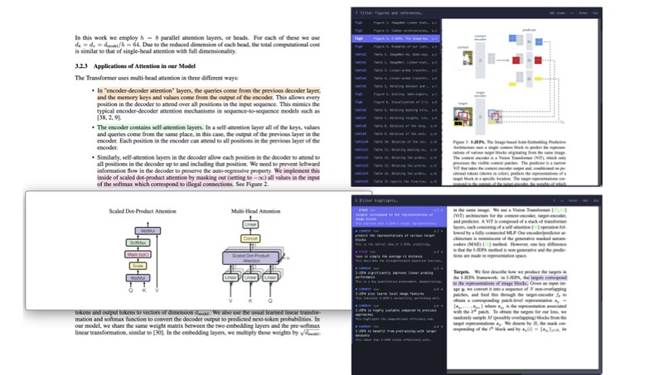
Task: Click the 'Filter figures and references' search field
Action: coord(452,12)
